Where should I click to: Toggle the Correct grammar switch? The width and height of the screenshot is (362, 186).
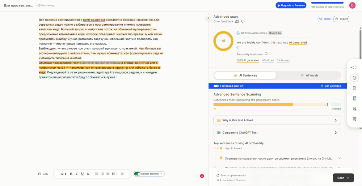click(x=137, y=174)
